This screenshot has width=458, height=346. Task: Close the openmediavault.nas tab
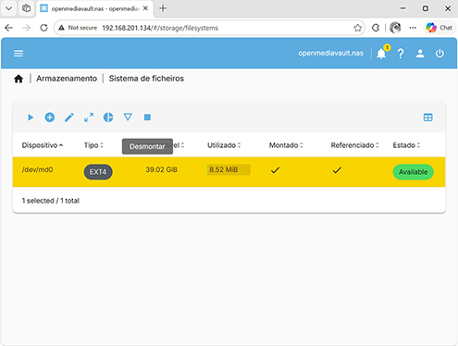[x=145, y=8]
